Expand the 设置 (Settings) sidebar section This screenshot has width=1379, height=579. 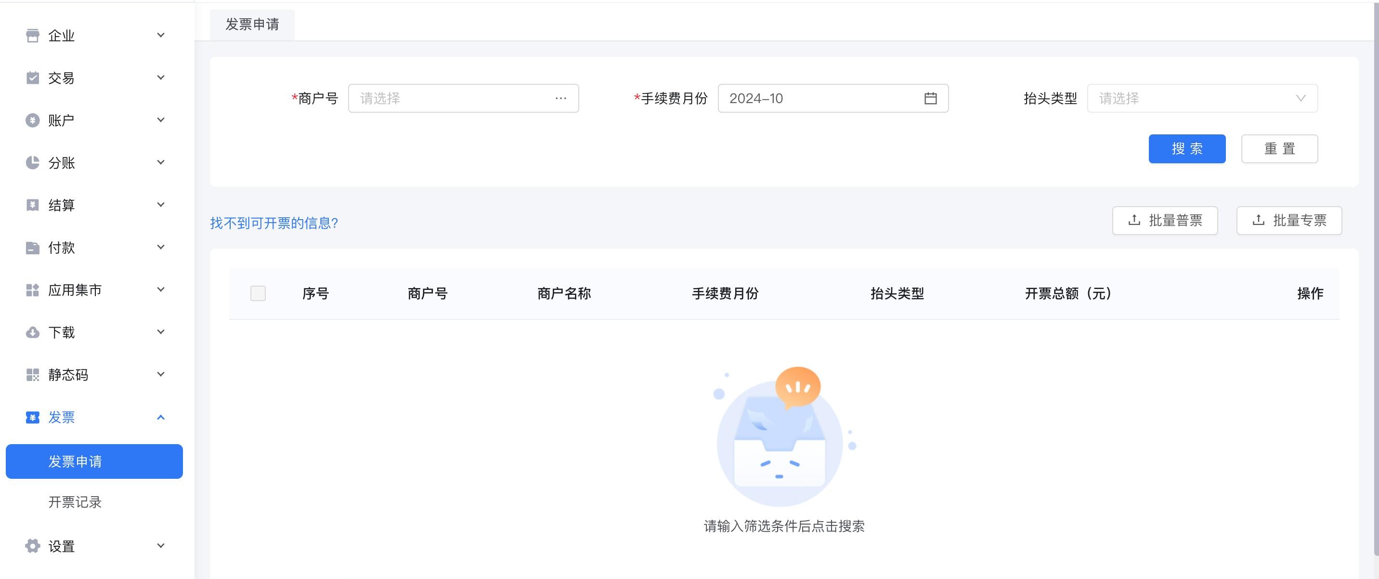pos(160,545)
